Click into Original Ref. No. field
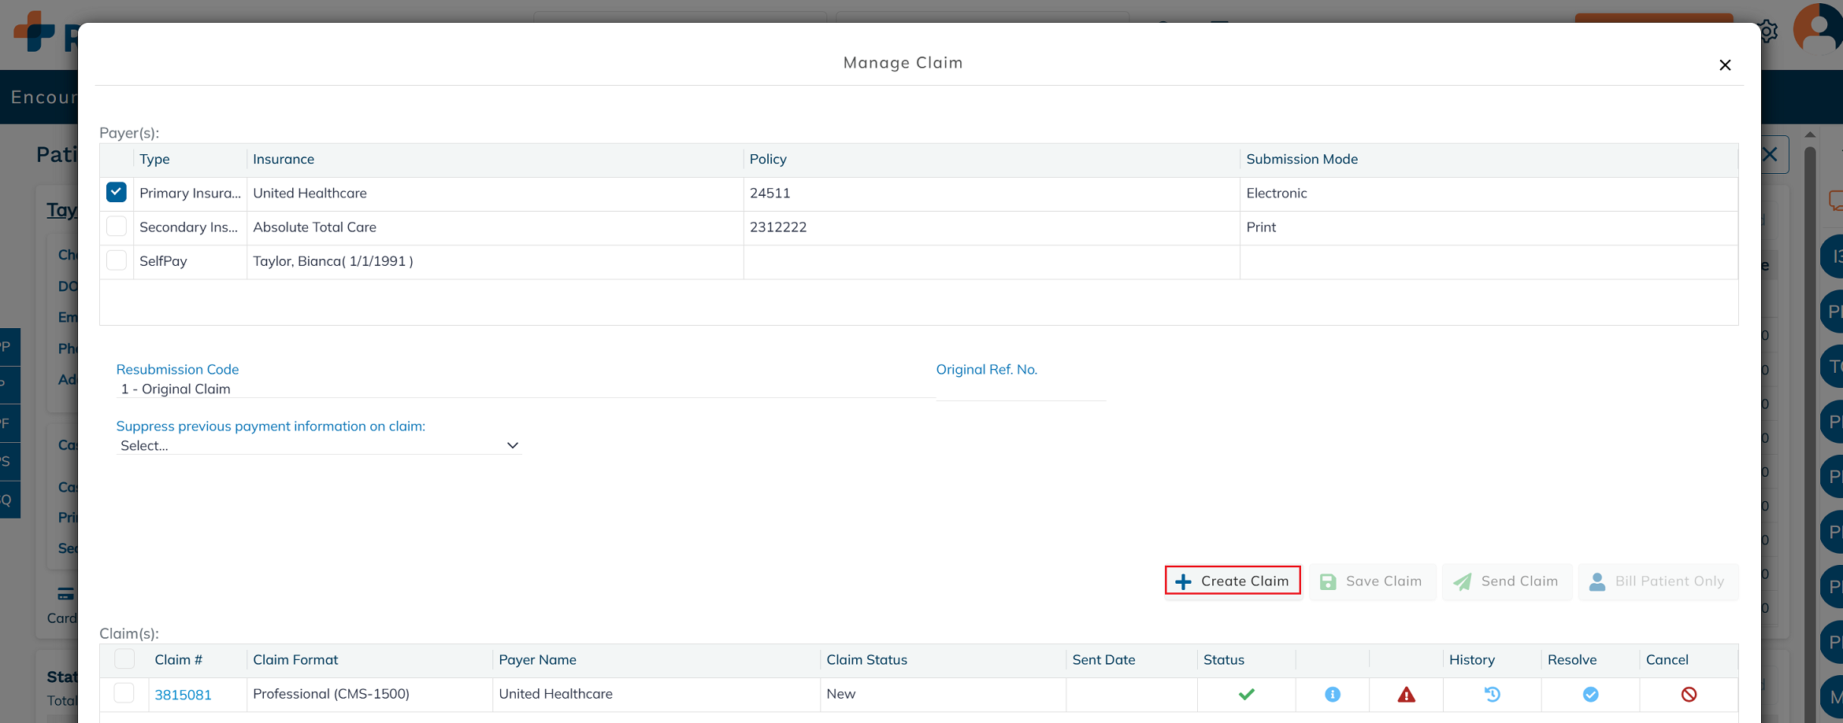 click(1020, 389)
